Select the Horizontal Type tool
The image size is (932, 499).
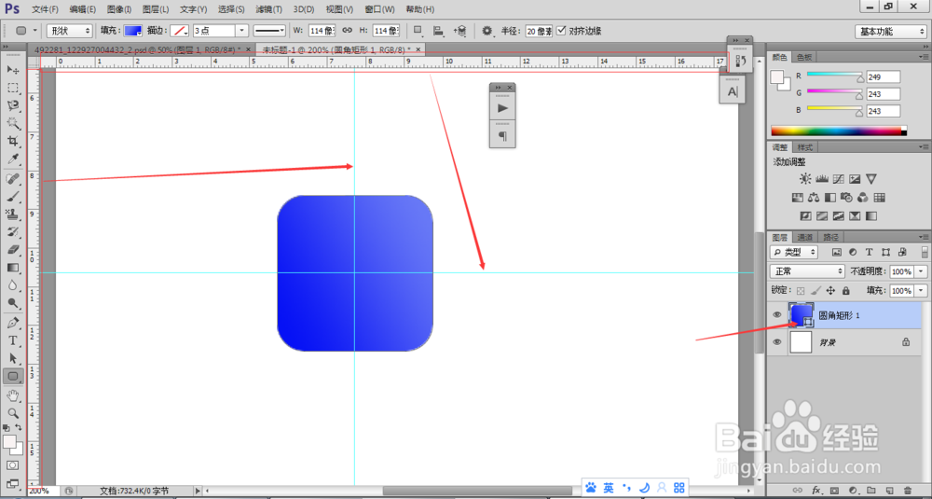[12, 340]
